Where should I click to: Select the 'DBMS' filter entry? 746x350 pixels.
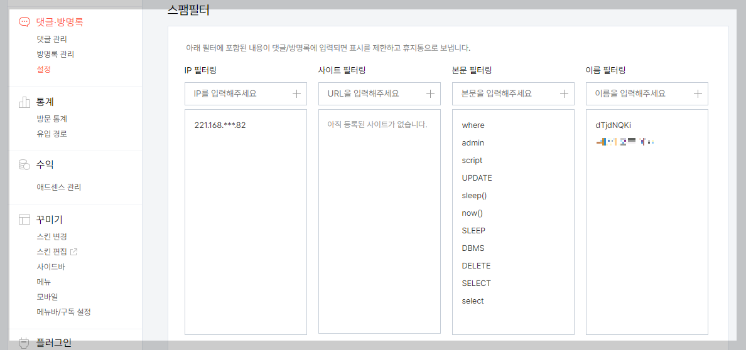(x=473, y=248)
